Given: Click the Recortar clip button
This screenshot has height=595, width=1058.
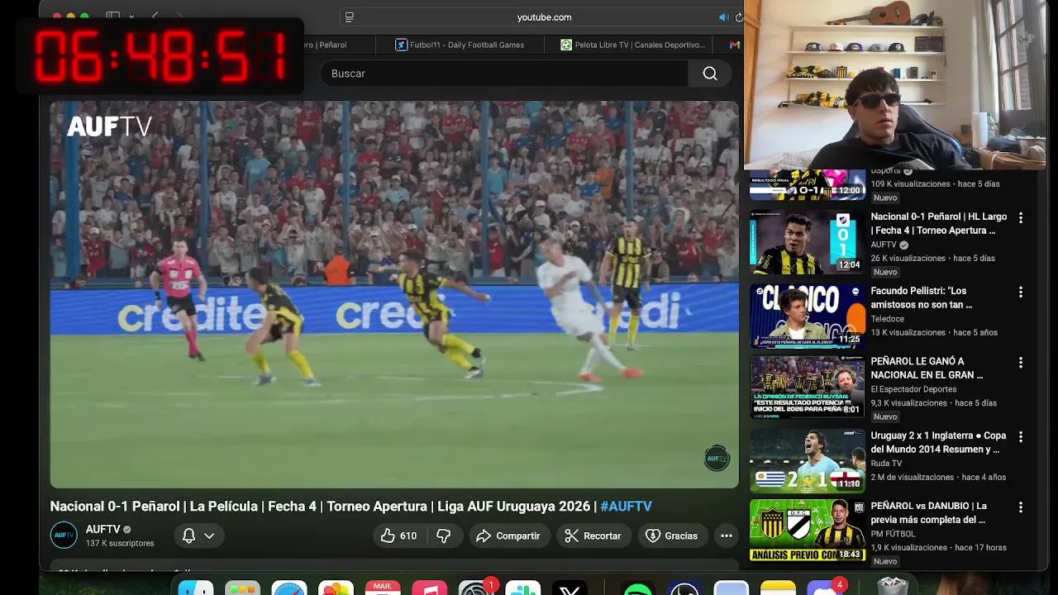Looking at the screenshot, I should pyautogui.click(x=593, y=535).
